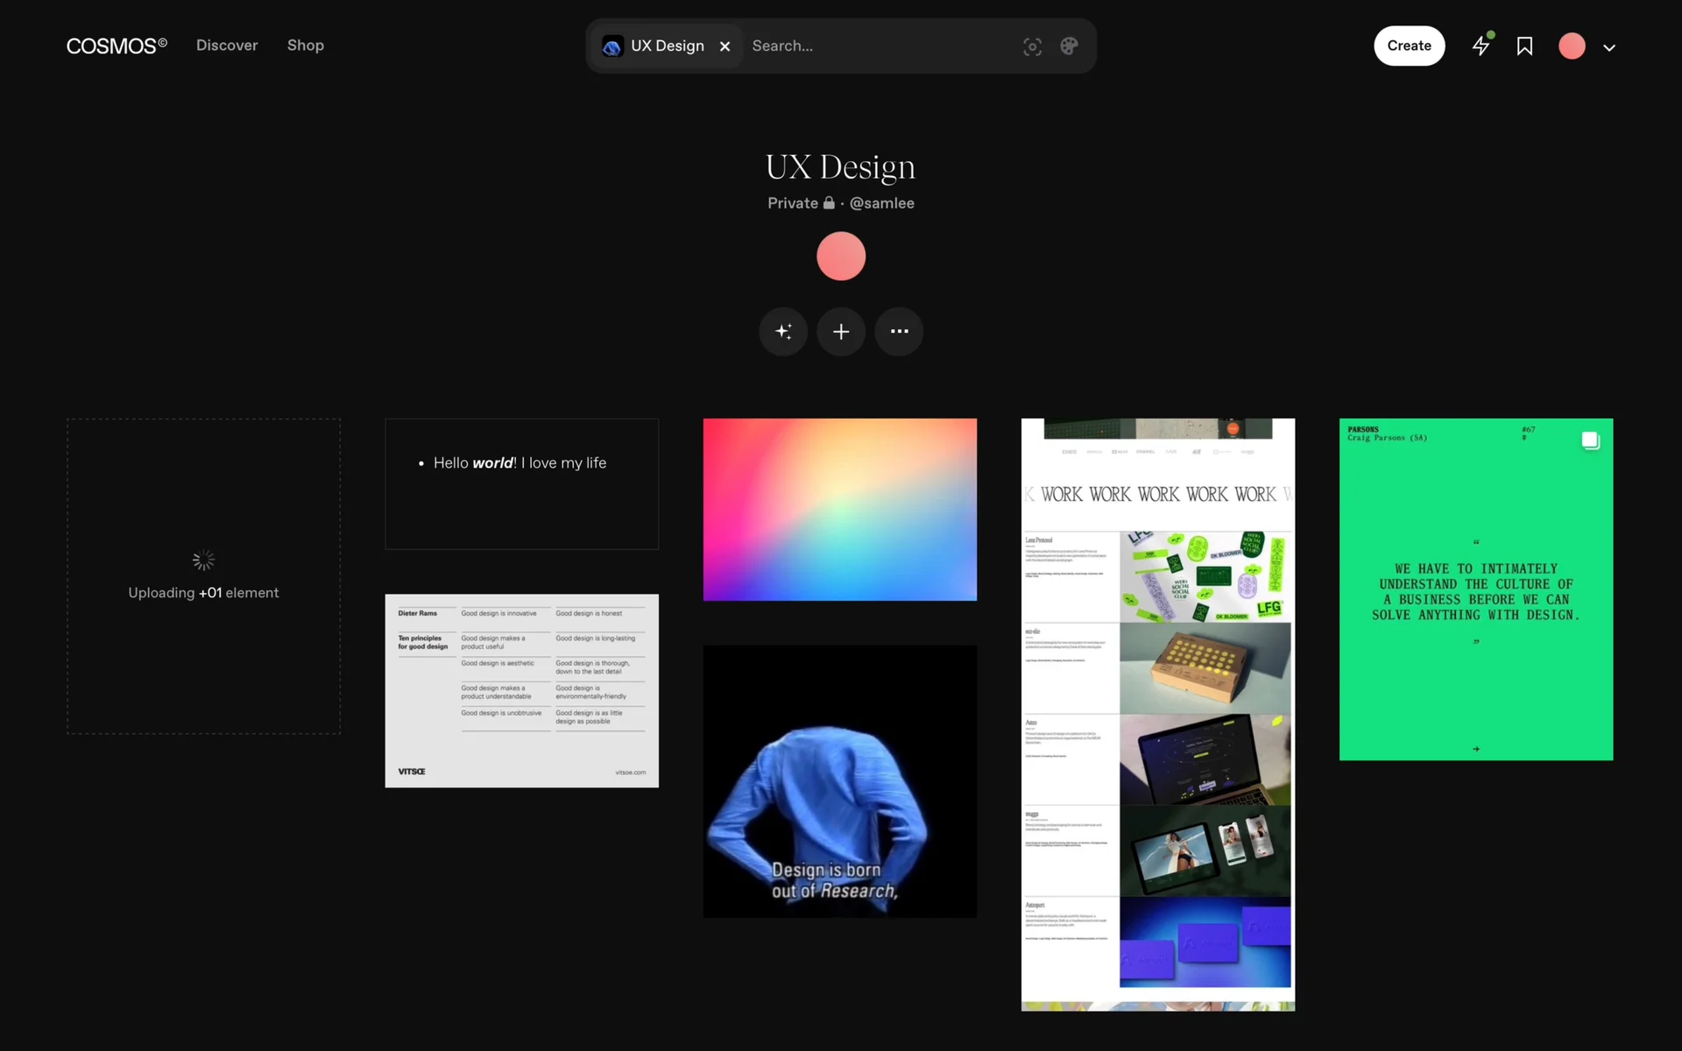Click the sparkle AI suggestions button
This screenshot has height=1051, width=1682.
783,331
